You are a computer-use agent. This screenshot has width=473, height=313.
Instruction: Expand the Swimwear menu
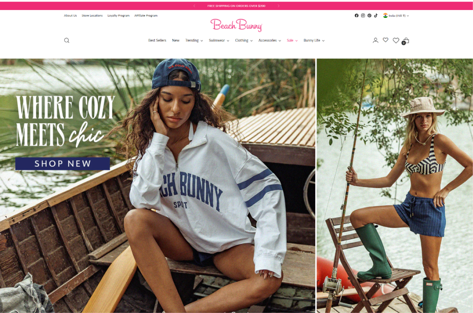[x=219, y=40]
